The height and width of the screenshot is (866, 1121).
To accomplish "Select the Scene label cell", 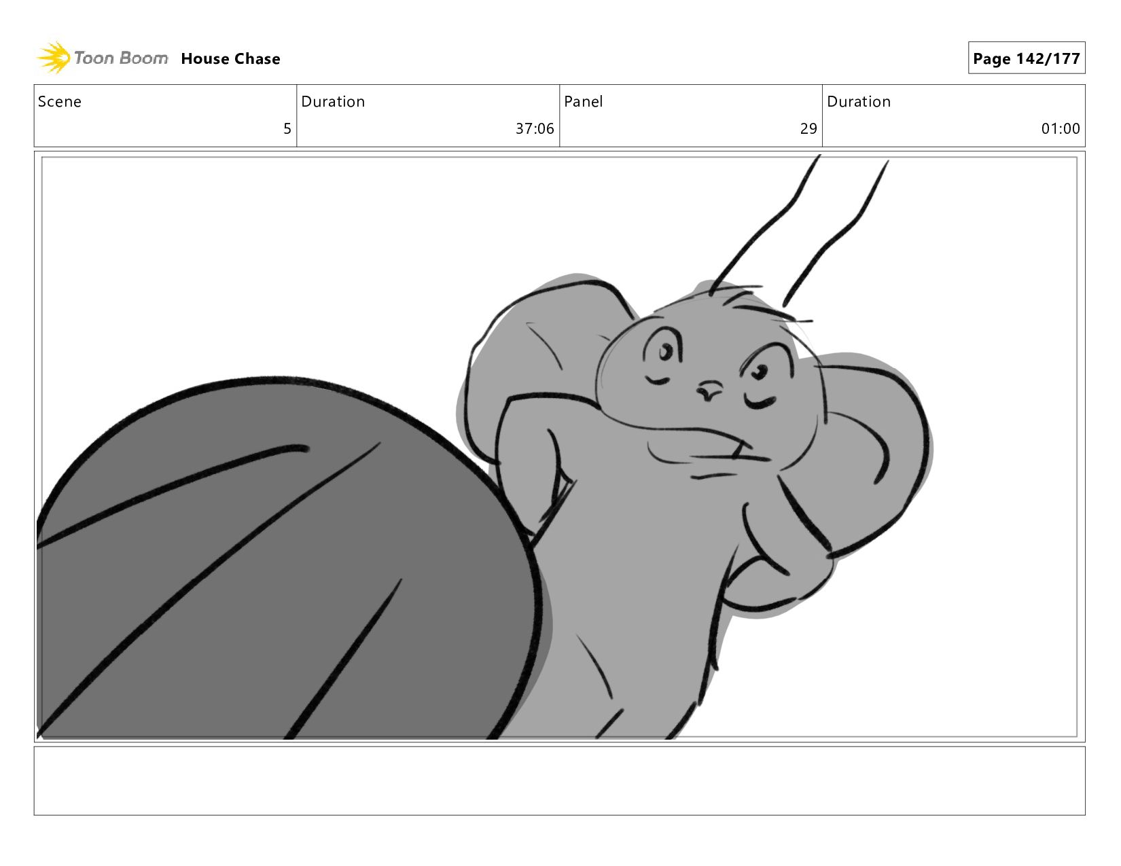I will point(60,102).
